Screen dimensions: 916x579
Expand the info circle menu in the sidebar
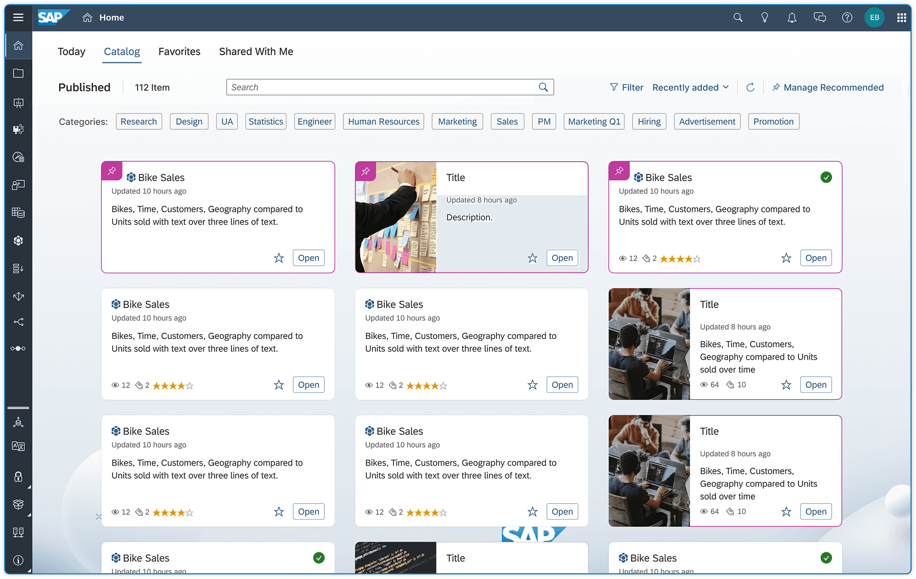(18, 560)
